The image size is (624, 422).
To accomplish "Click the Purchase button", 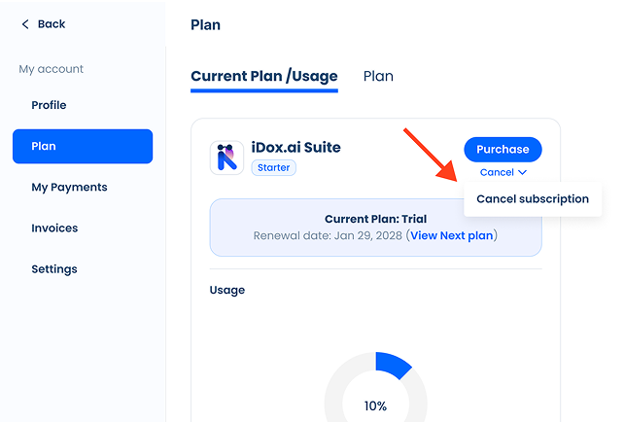I will click(503, 150).
